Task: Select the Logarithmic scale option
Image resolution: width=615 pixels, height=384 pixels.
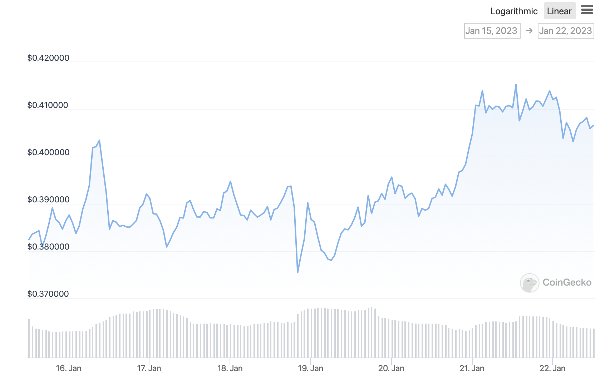Action: [x=514, y=11]
